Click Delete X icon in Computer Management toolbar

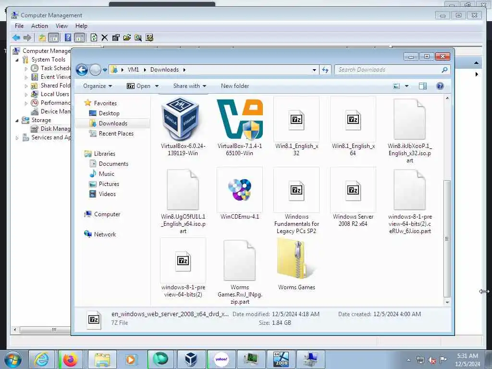pyautogui.click(x=104, y=38)
